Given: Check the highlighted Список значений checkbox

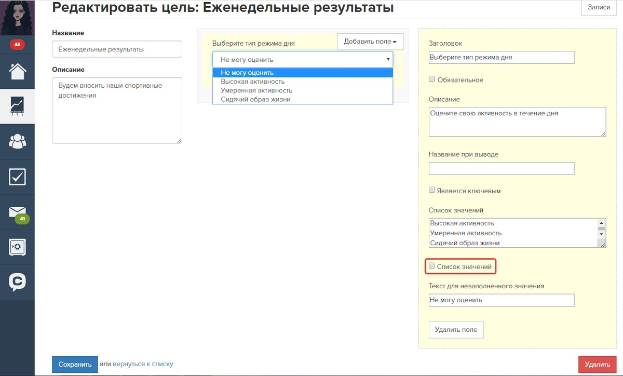Looking at the screenshot, I should 432,266.
